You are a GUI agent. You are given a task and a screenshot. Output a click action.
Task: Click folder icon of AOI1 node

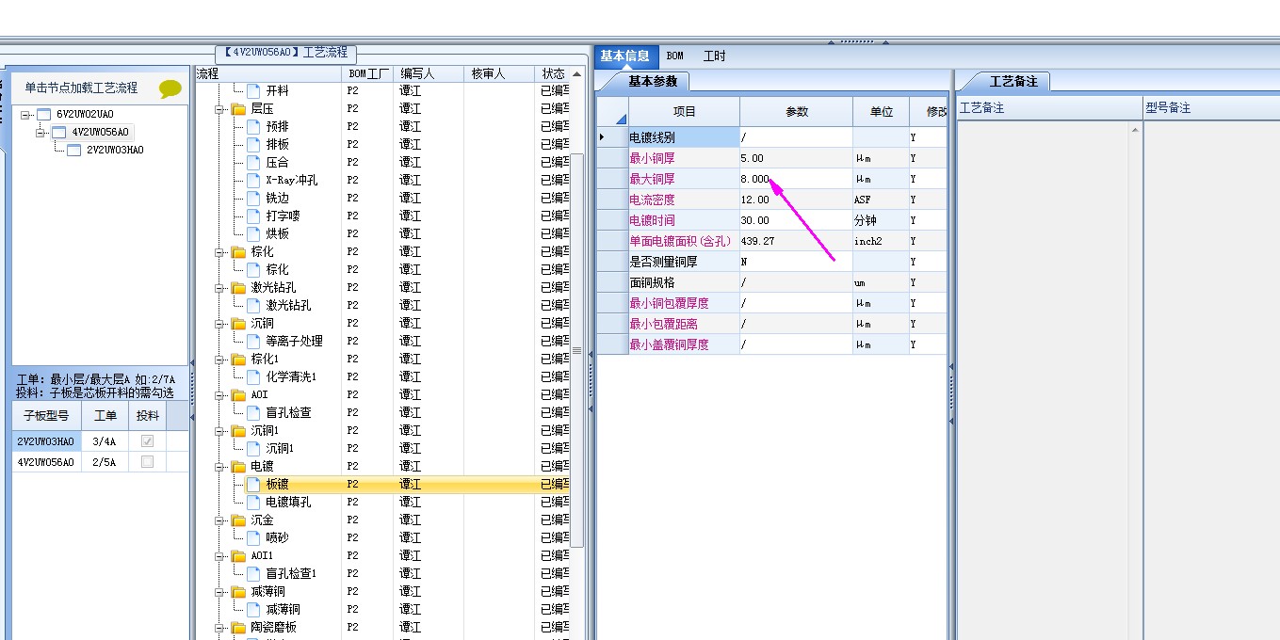238,556
